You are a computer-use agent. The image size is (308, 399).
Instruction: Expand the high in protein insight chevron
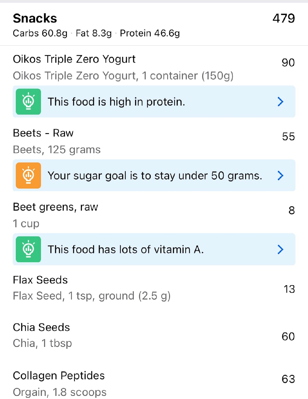280,102
